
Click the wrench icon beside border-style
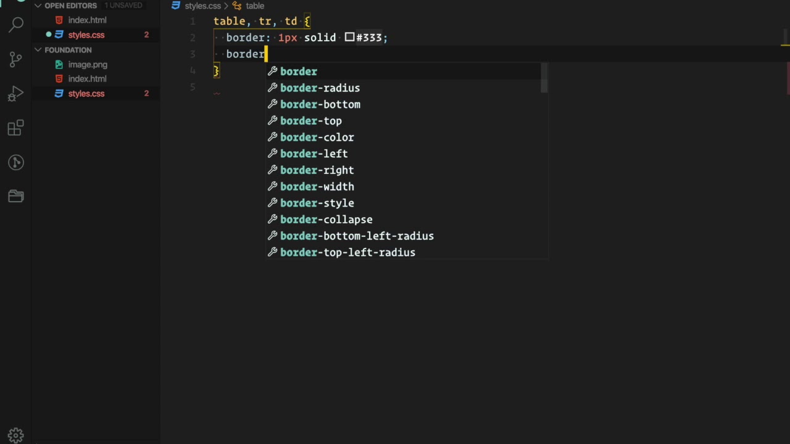point(272,203)
